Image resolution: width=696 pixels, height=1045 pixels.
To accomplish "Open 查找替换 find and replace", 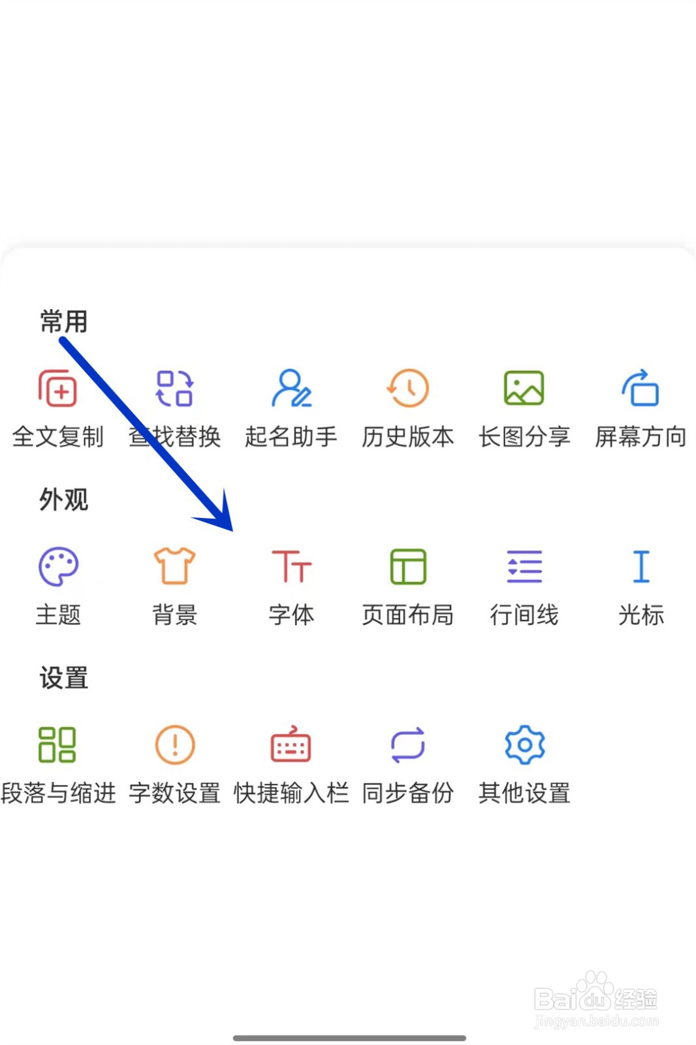I will [x=174, y=389].
